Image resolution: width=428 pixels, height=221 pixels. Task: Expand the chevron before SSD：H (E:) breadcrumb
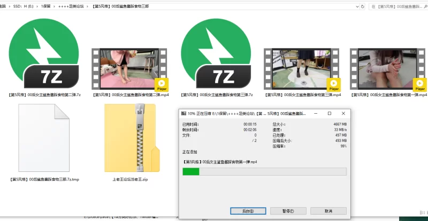coord(9,6)
